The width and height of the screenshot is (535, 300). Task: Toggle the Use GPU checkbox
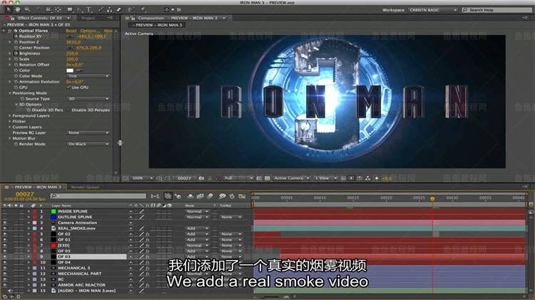pyautogui.click(x=68, y=87)
